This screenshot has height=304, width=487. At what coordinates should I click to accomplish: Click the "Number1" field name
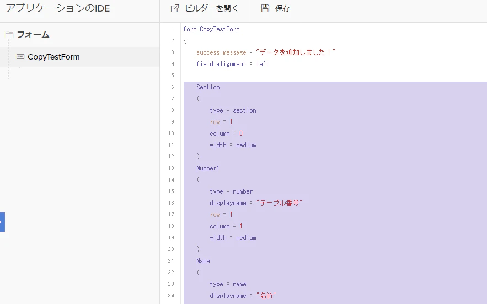[x=208, y=168]
